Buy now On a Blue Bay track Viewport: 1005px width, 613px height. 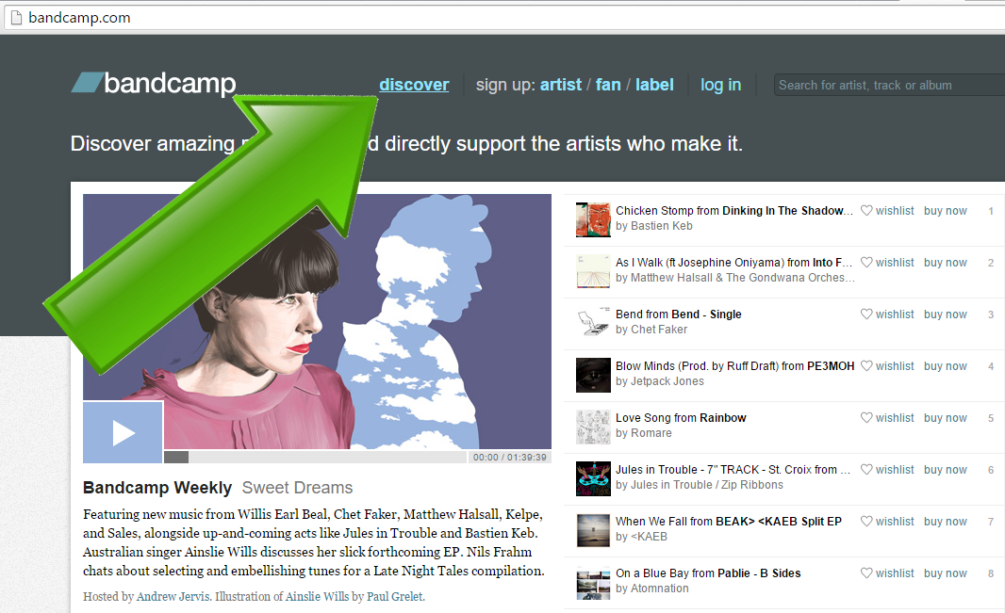coord(945,573)
